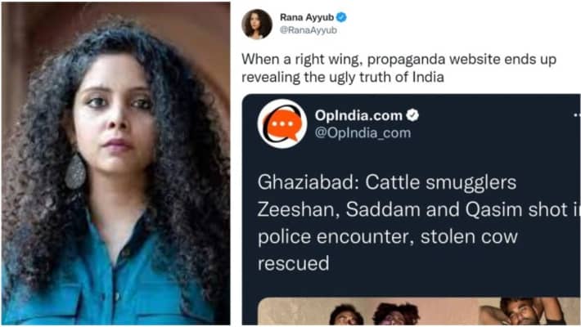Click the OpIndia.com account name

coord(358,115)
